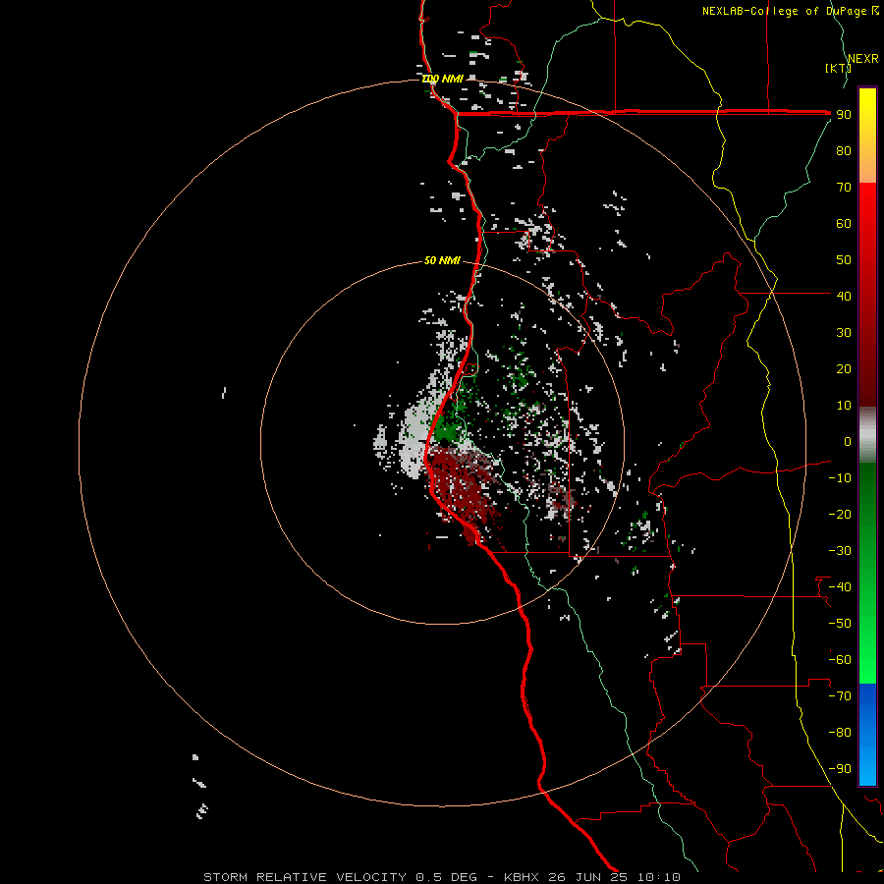Click the 0 value on the velocity scale
This screenshot has width=884, height=884.
click(848, 441)
